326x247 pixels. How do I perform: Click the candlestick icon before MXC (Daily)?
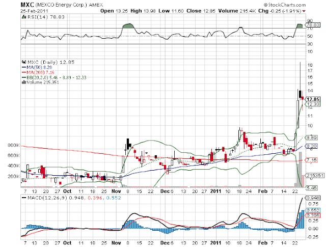(24, 62)
